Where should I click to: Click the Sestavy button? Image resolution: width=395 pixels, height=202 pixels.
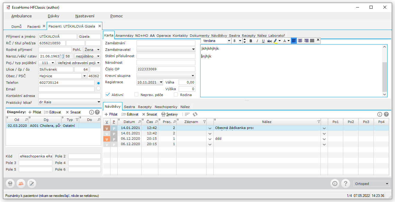(170, 114)
